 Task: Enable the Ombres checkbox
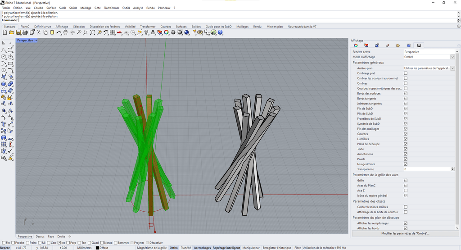[x=406, y=83]
